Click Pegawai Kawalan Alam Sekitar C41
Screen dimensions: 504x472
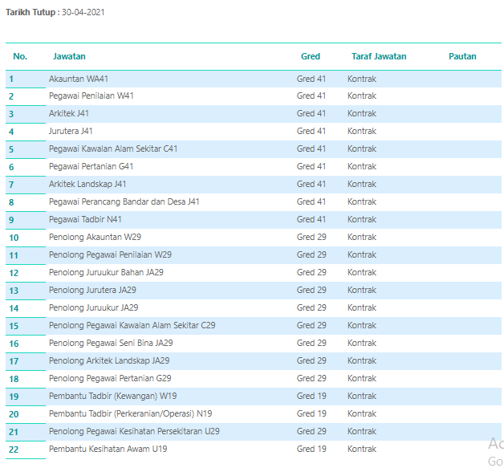113,149
